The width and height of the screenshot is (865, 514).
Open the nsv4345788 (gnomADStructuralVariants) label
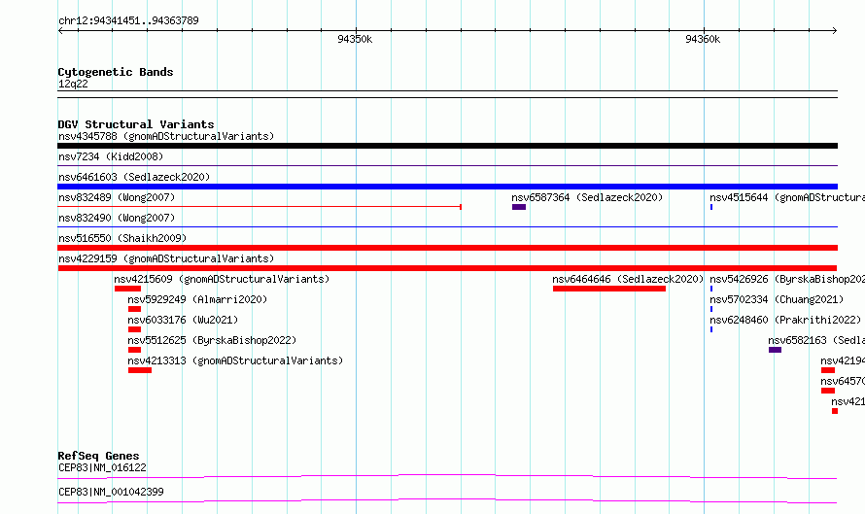[166, 136]
